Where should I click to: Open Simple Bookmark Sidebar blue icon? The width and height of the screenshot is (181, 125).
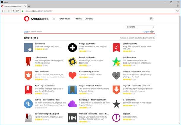coord(72,90)
